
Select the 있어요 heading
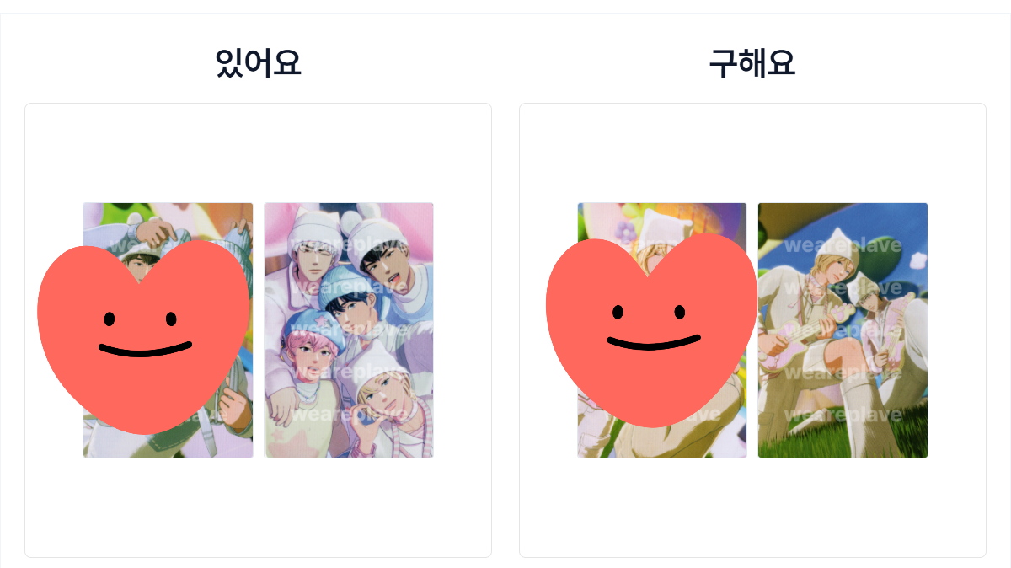click(x=258, y=63)
